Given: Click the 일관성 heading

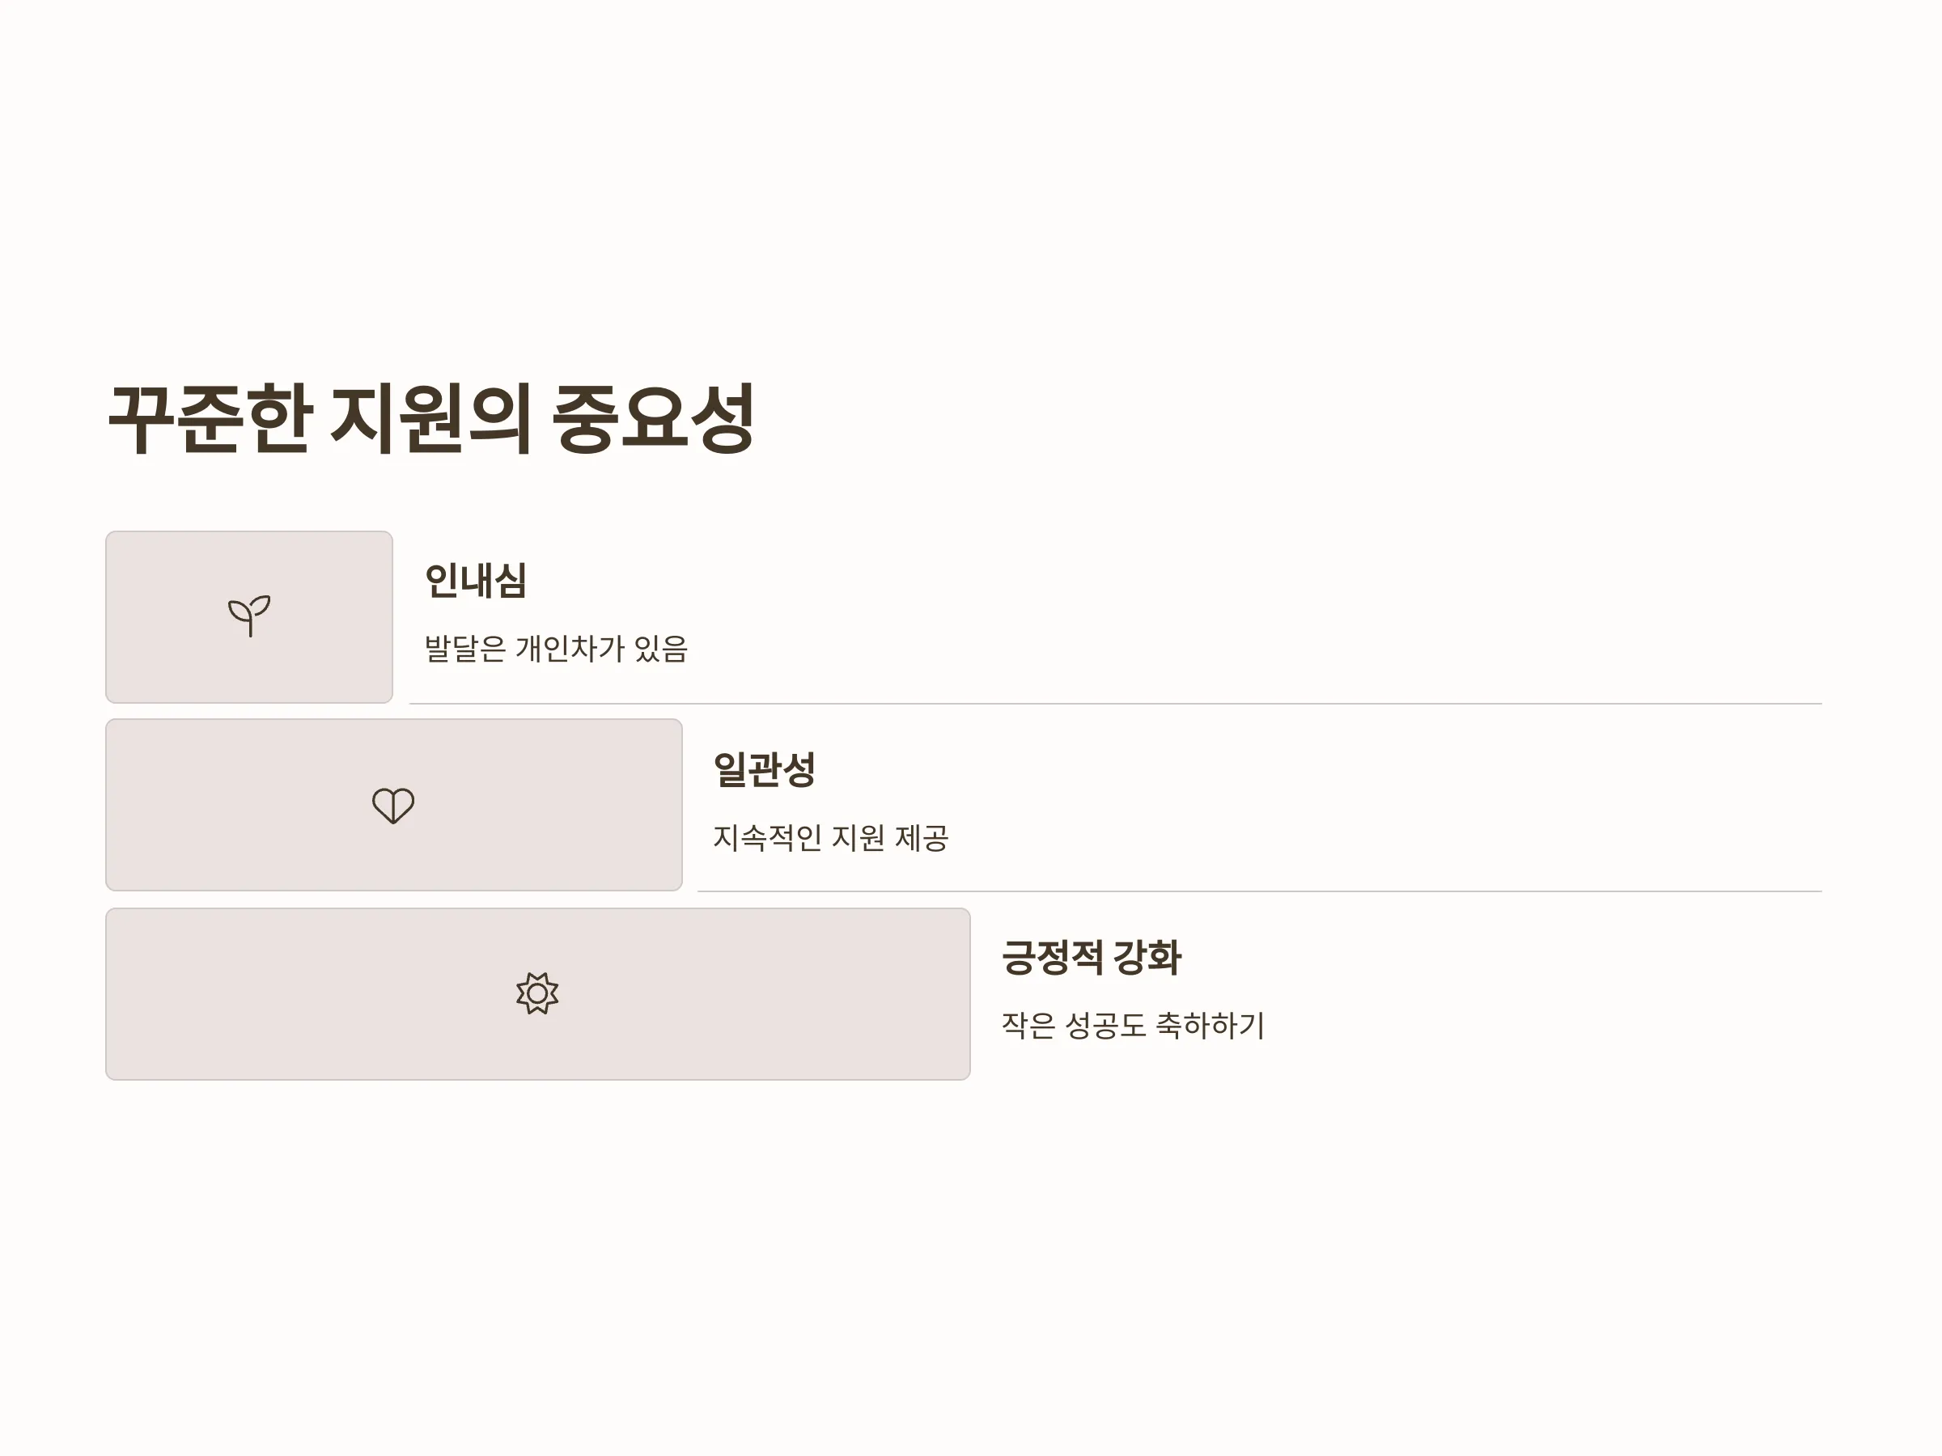Looking at the screenshot, I should tap(764, 768).
